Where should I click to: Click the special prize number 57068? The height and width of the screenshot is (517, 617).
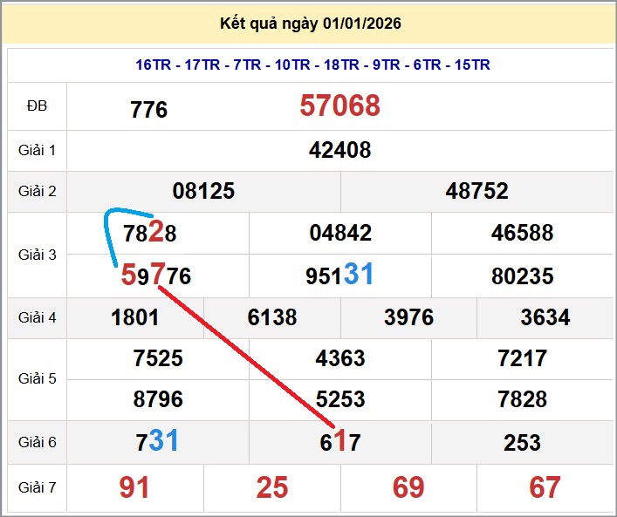(339, 106)
